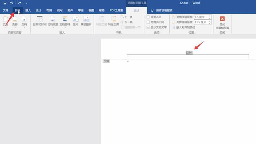Insert a 图片 into the header

(x=75, y=21)
